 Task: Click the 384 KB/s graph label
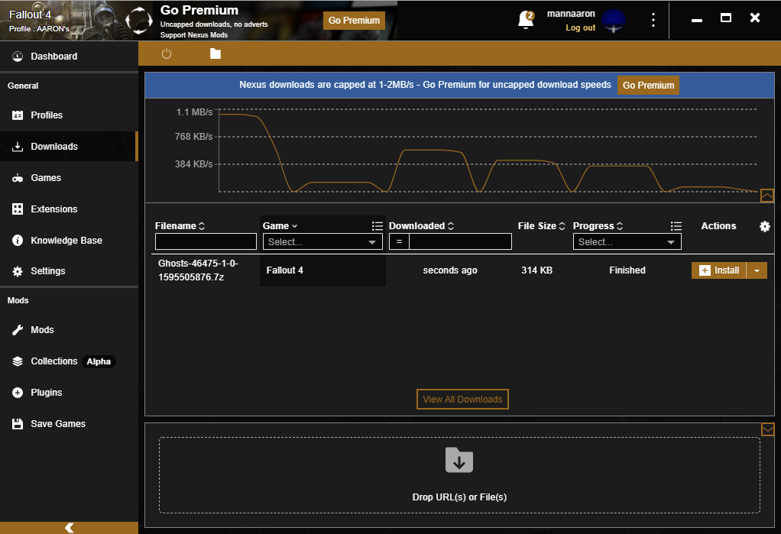pyautogui.click(x=194, y=164)
